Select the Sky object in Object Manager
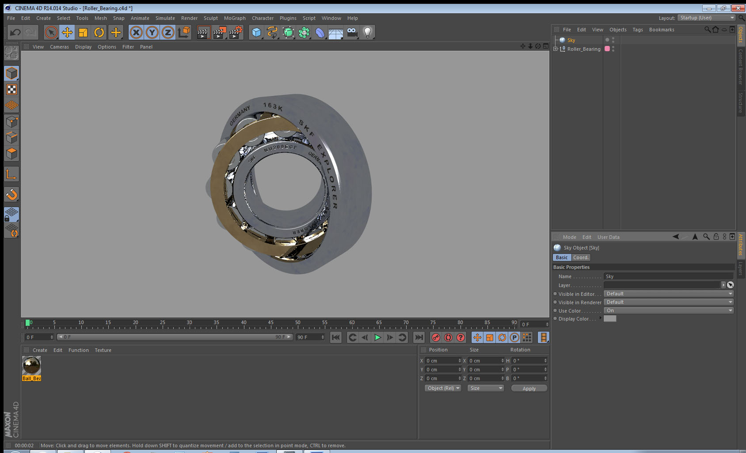This screenshot has width=746, height=453. [571, 40]
